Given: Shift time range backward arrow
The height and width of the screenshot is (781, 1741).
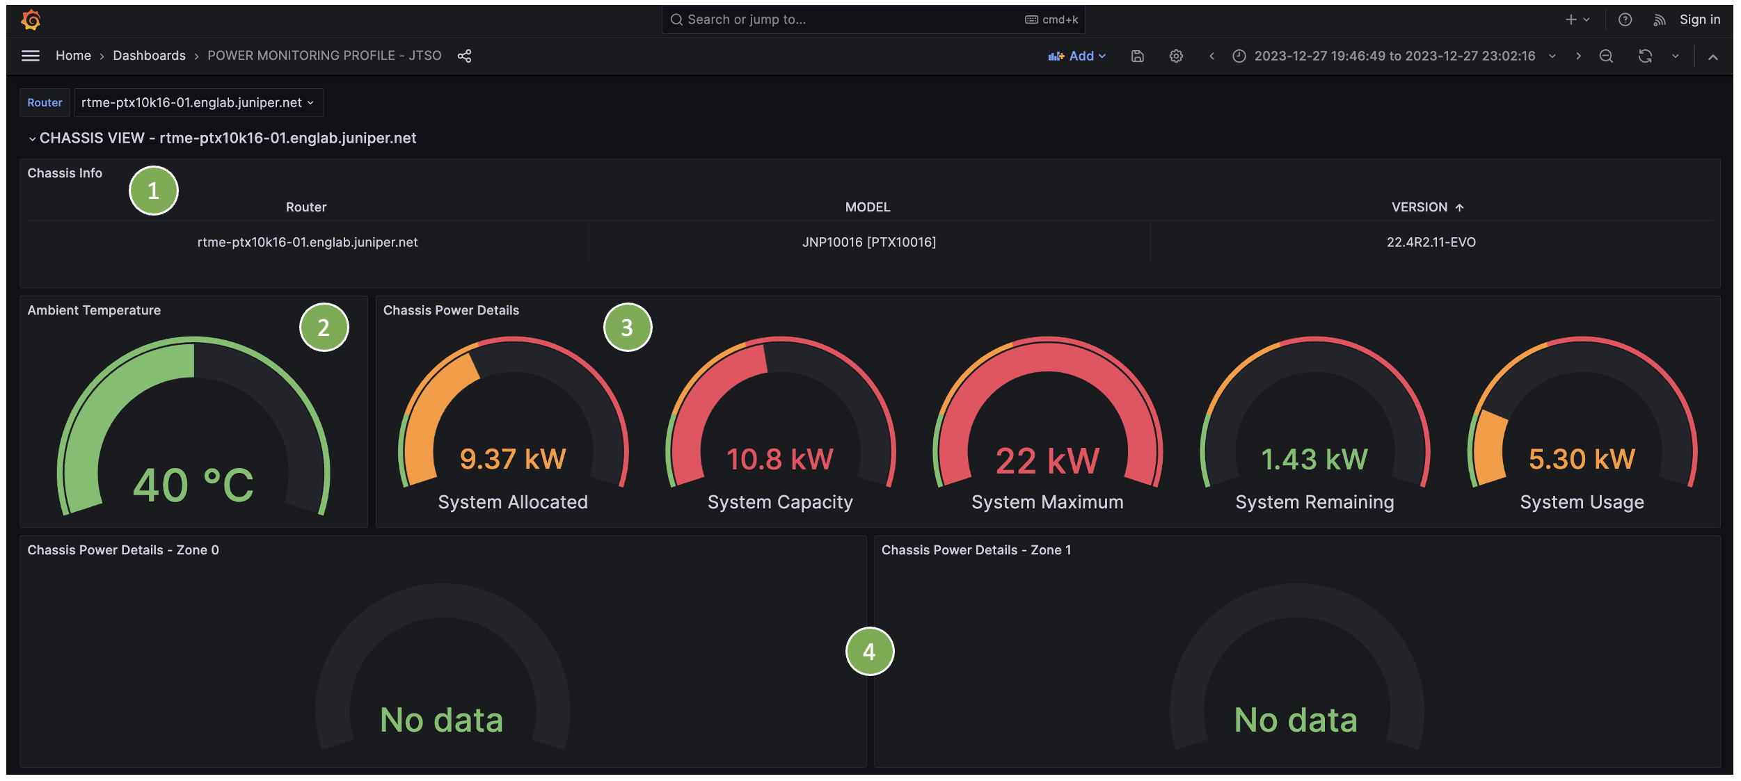Looking at the screenshot, I should 1211,56.
